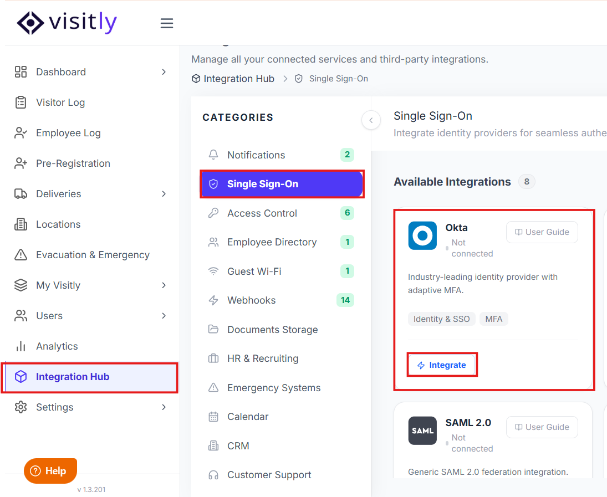The width and height of the screenshot is (607, 497).
Task: Click the Integration Hub cube icon in sidebar
Action: click(21, 377)
